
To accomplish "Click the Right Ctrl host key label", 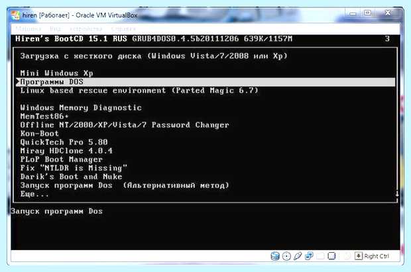I will pos(377,256).
